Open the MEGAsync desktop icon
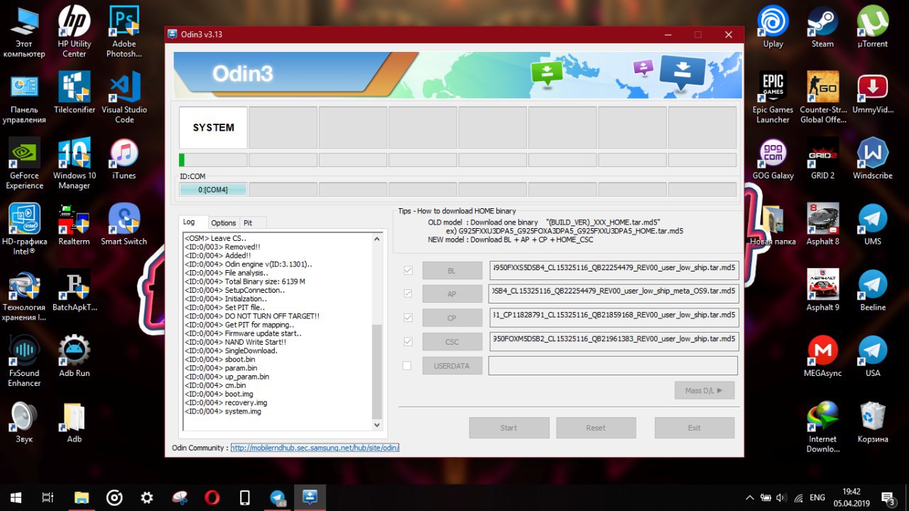Screen dimensions: 909x511 [x=822, y=356]
